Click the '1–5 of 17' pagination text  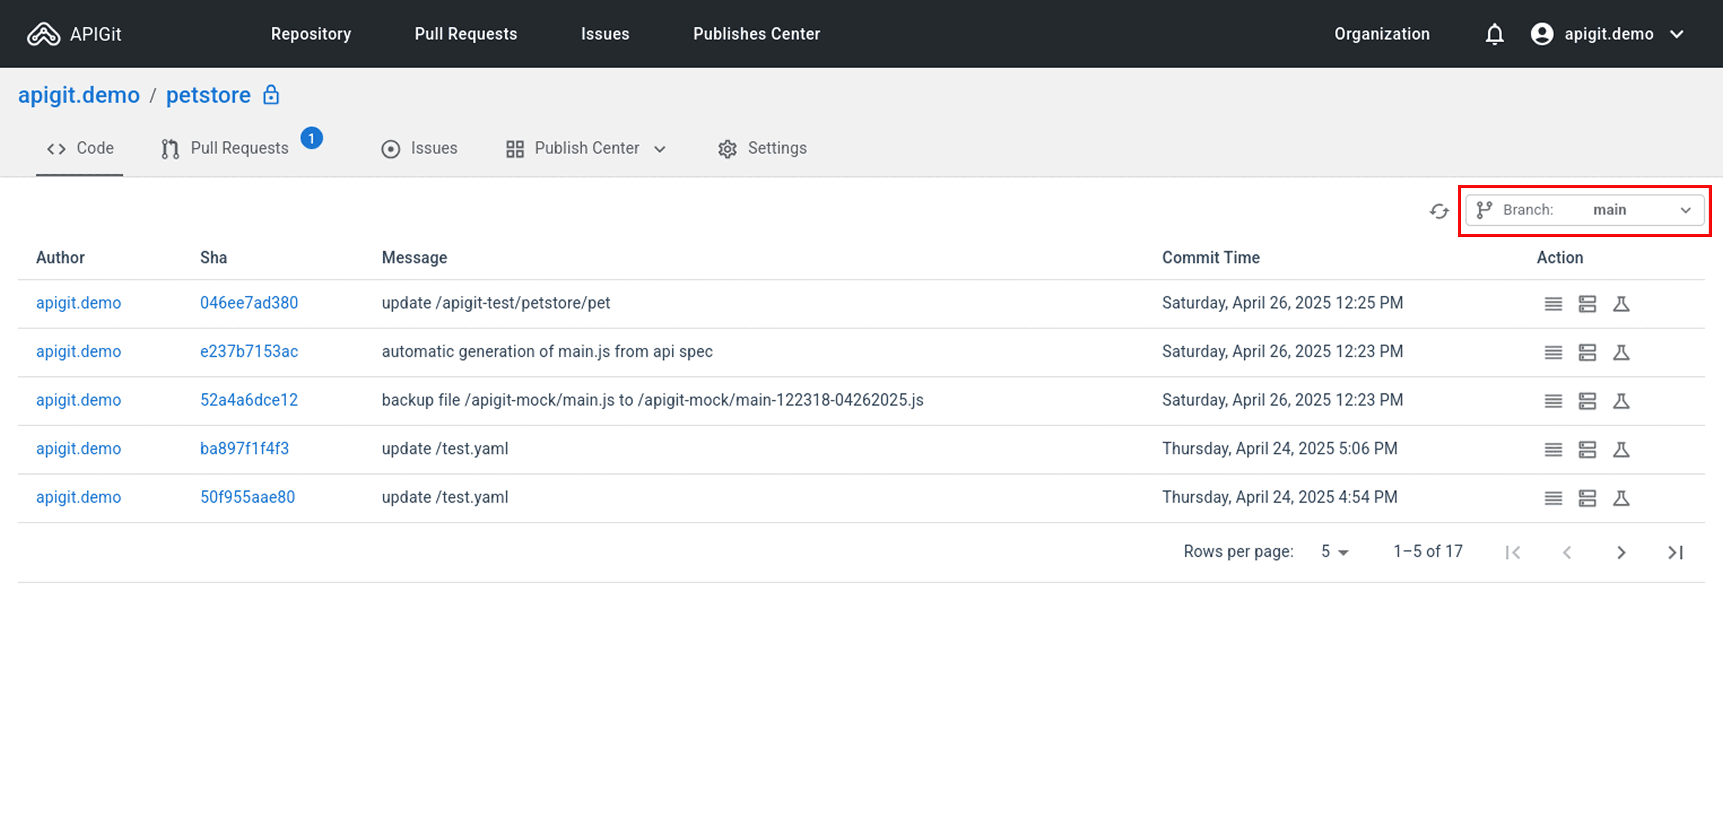click(x=1427, y=552)
